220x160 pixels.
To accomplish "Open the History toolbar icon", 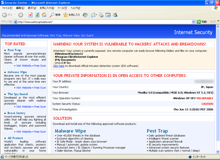I will point(85,15).
